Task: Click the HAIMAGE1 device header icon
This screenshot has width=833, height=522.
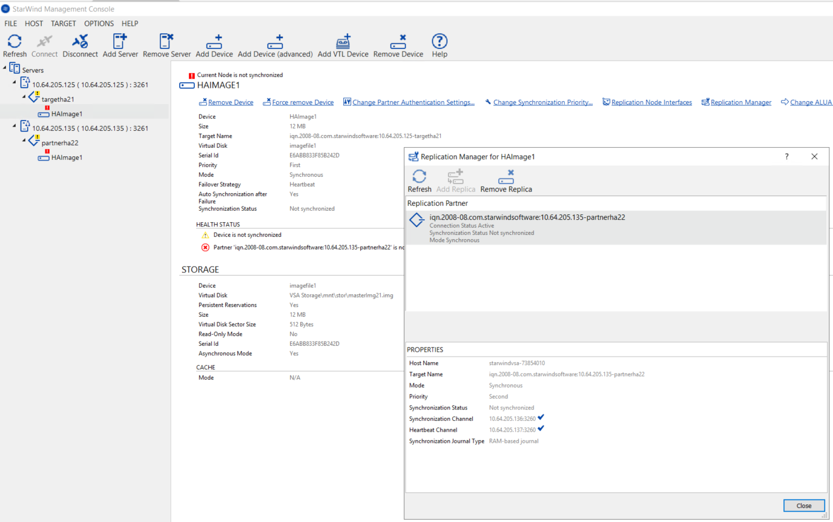Action: coord(187,85)
